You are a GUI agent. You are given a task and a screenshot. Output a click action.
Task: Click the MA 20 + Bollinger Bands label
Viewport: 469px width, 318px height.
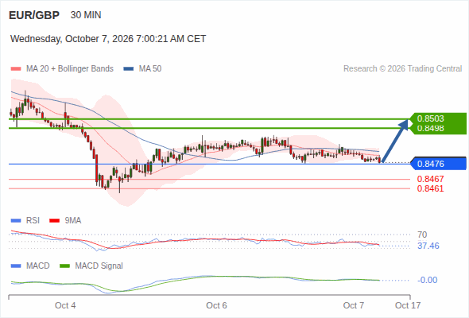[70, 69]
